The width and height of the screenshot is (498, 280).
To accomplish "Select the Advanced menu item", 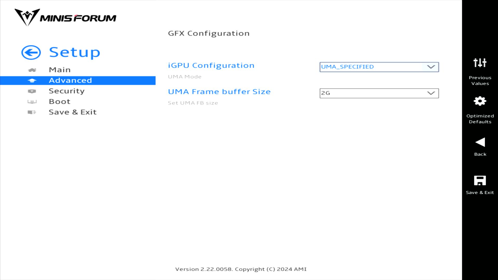I will pyautogui.click(x=70, y=80).
